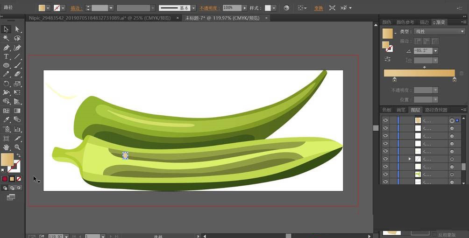The width and height of the screenshot is (469, 238).
Task: Click the 变换 link in control bar
Action: click(x=318, y=8)
